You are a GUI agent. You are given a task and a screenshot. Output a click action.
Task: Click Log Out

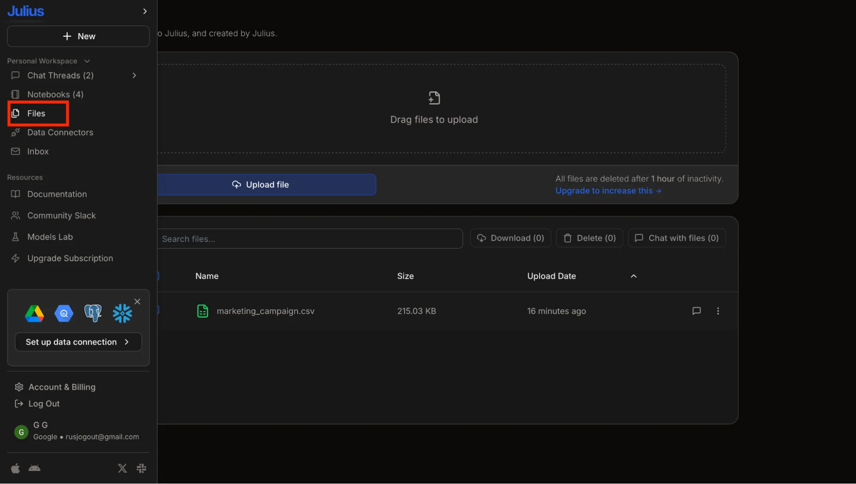[44, 404]
